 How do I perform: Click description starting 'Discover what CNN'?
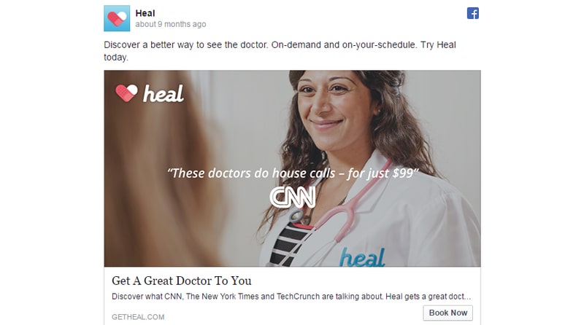(x=291, y=297)
